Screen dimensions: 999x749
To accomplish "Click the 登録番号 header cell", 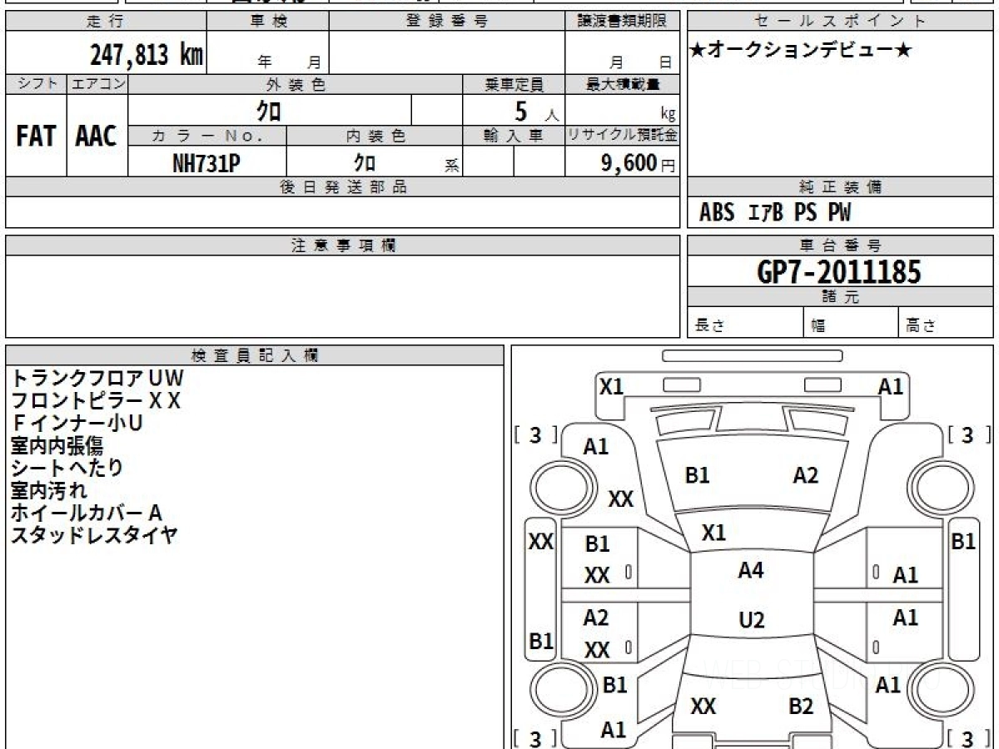I will click(x=447, y=22).
